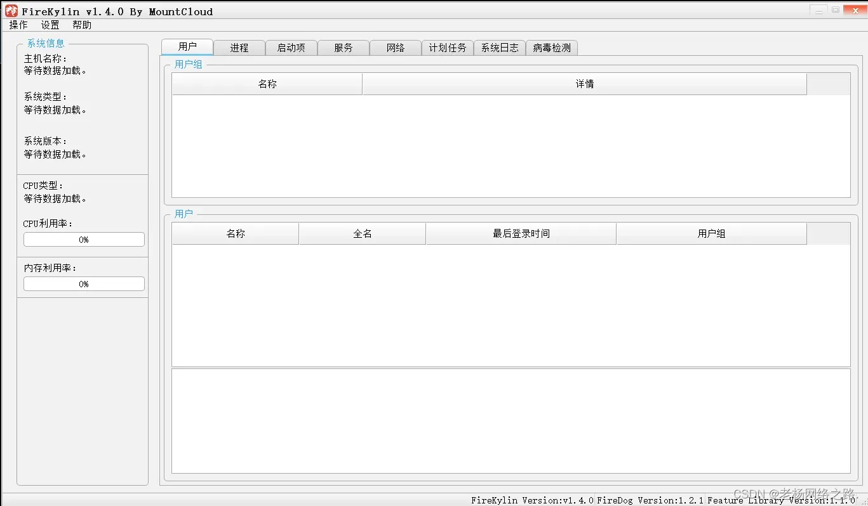The image size is (868, 506).
Task: Click inside the bottom details text area
Action: (511, 421)
